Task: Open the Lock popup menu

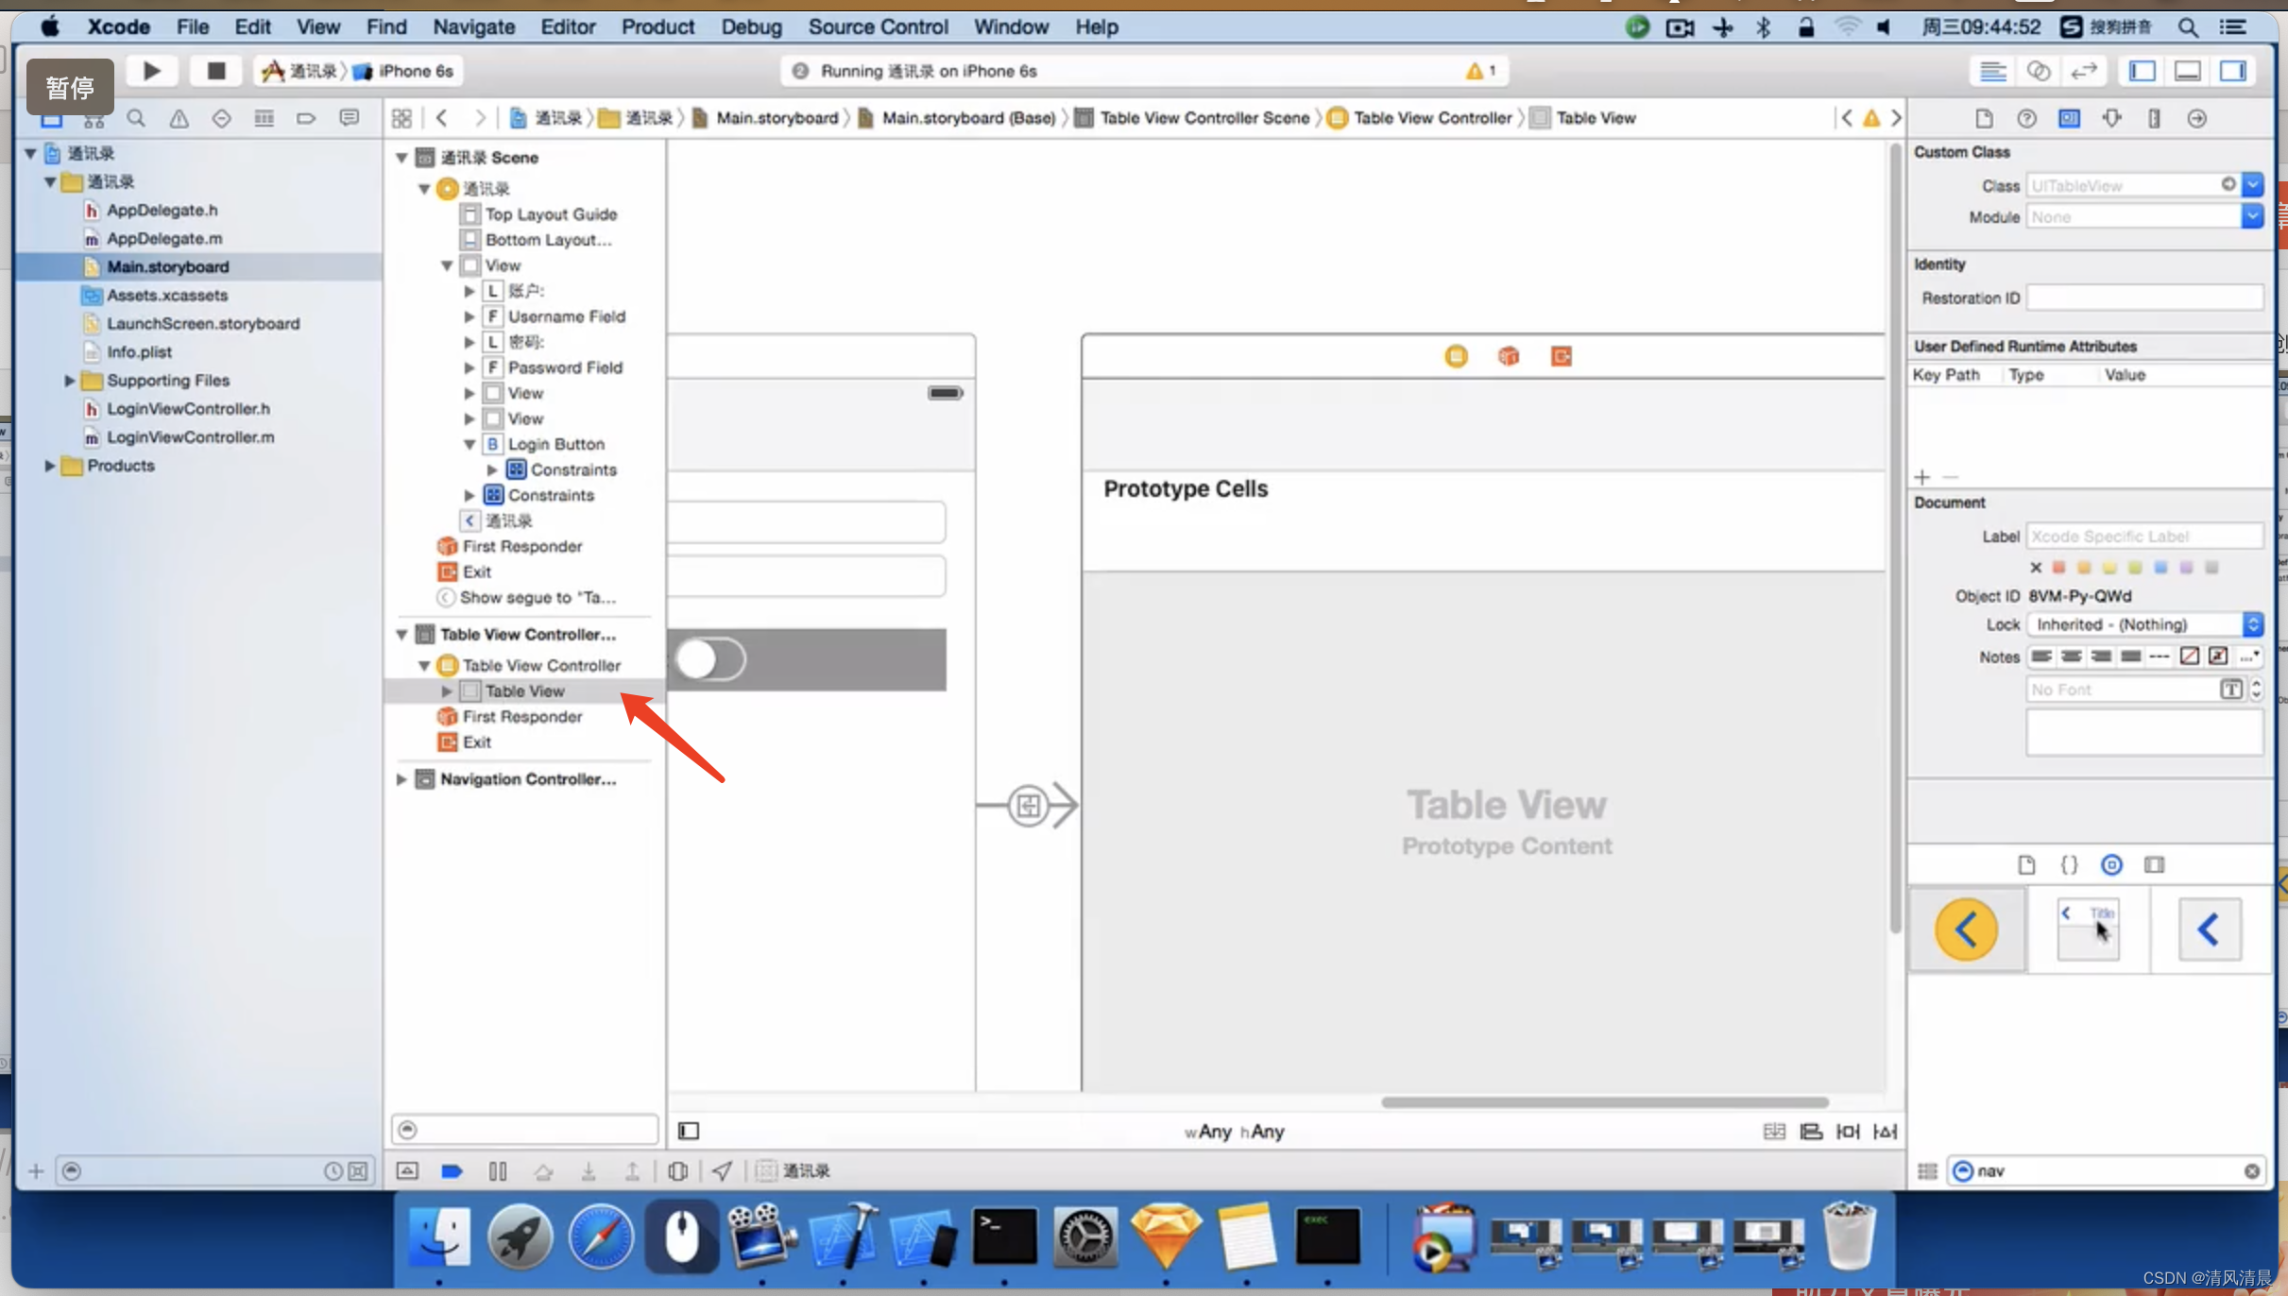Action: 2144,624
